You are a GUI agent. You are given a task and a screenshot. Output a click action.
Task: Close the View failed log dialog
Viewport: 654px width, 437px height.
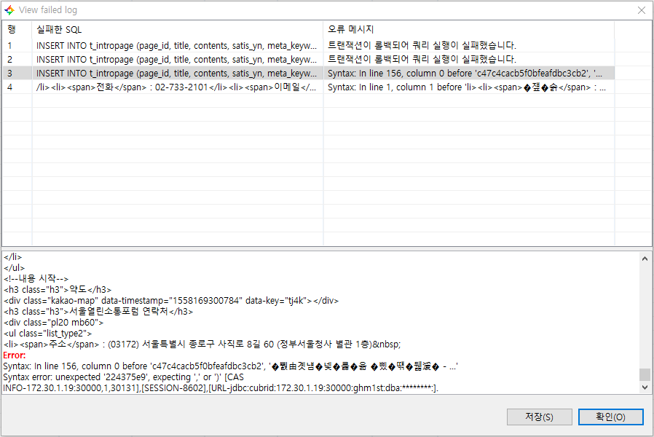coord(641,10)
